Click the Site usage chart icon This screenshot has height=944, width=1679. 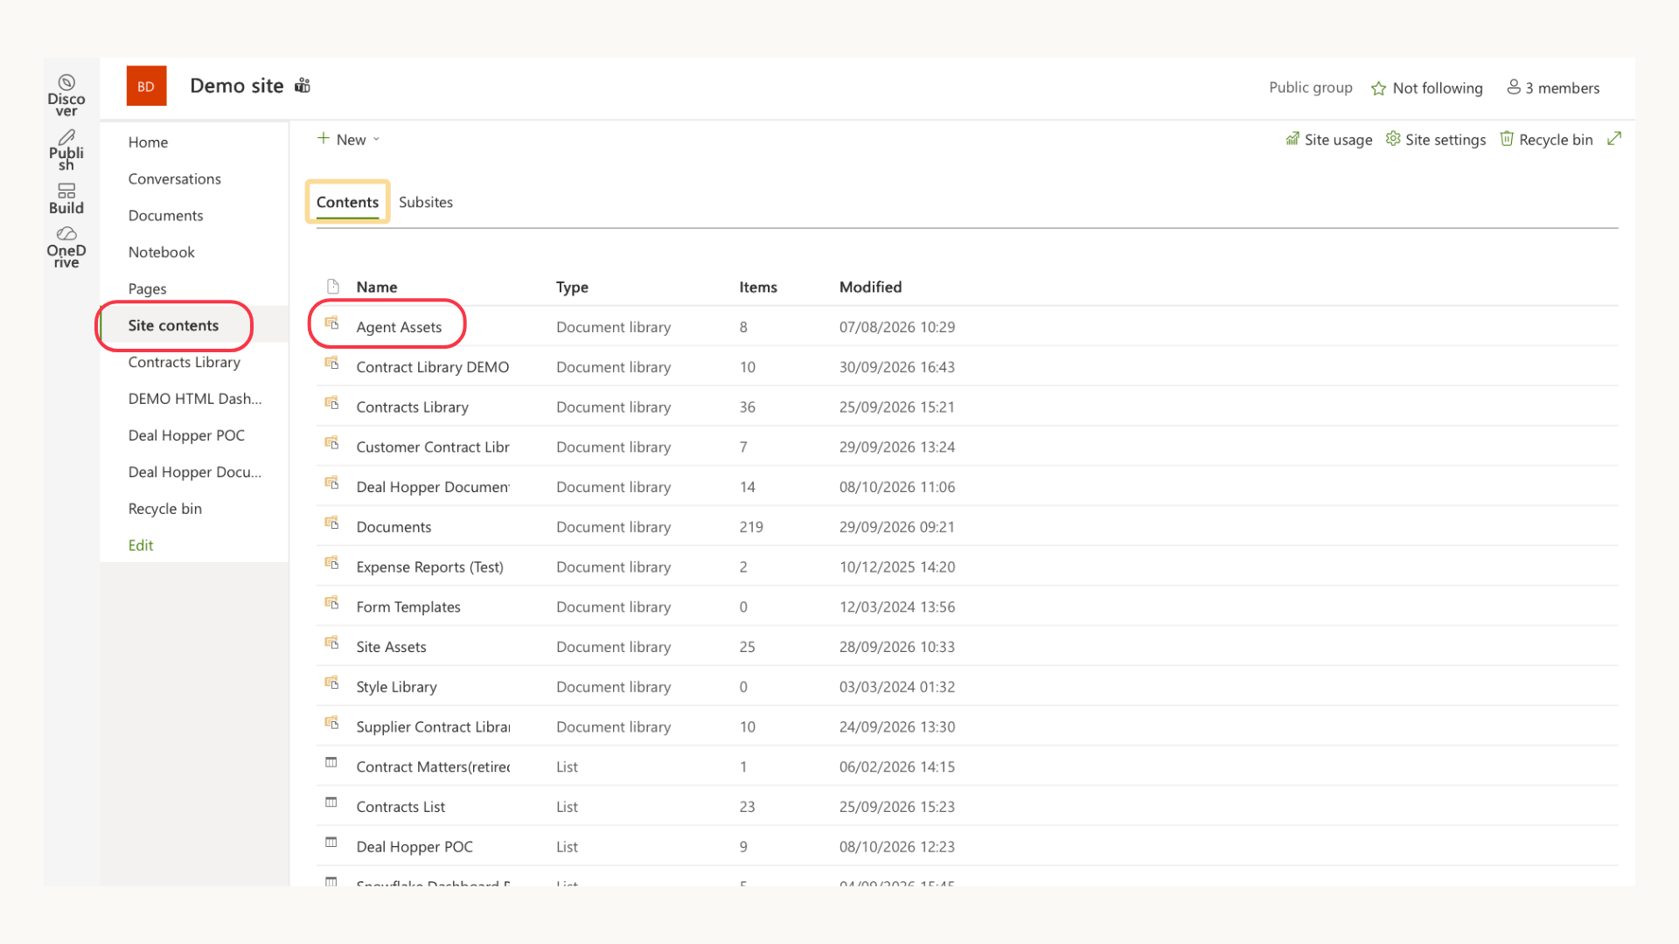(1292, 139)
